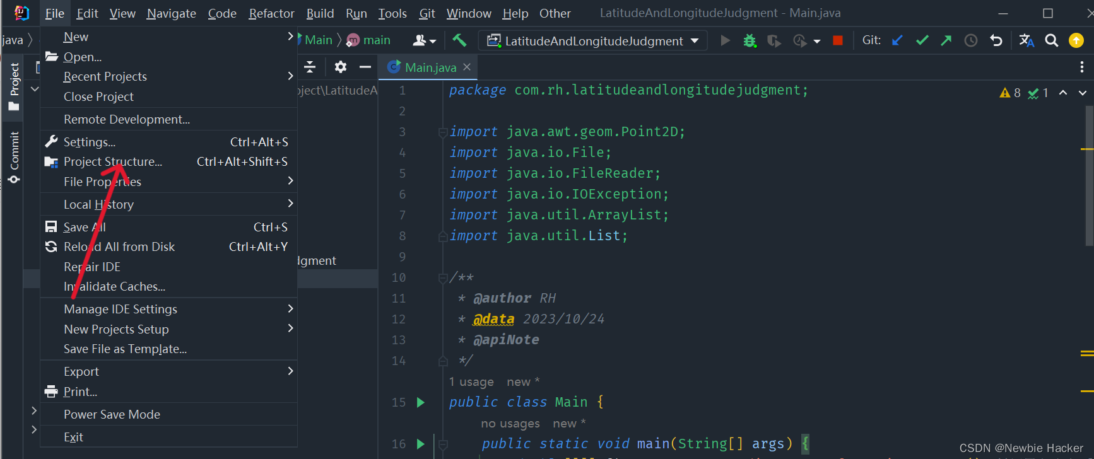
Task: Open Search Everywhere magnifier
Action: tap(1052, 40)
